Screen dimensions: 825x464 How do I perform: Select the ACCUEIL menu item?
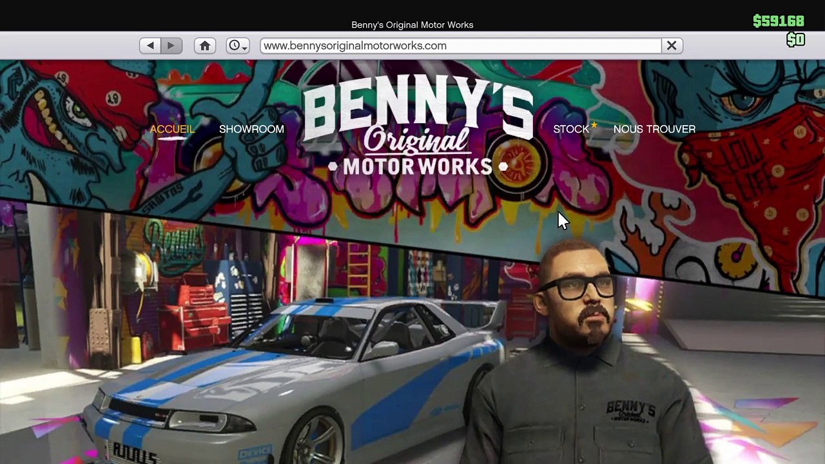pos(172,129)
